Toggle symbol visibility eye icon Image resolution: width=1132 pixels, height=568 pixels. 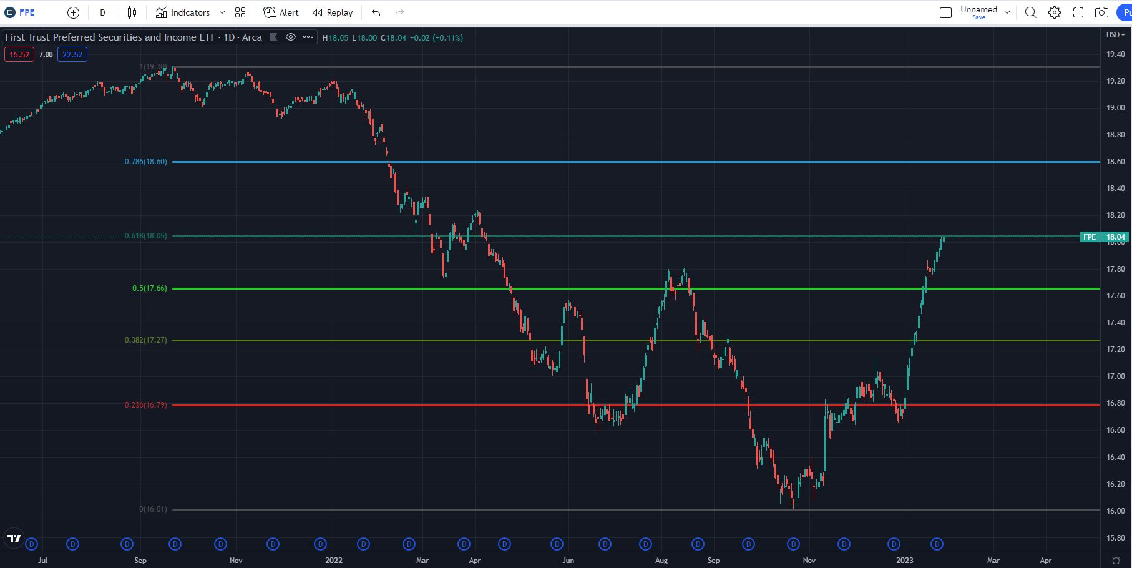point(291,37)
